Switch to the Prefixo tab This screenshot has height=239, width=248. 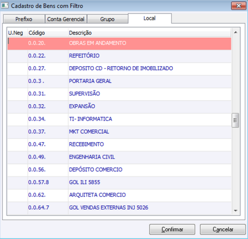[x=24, y=19]
